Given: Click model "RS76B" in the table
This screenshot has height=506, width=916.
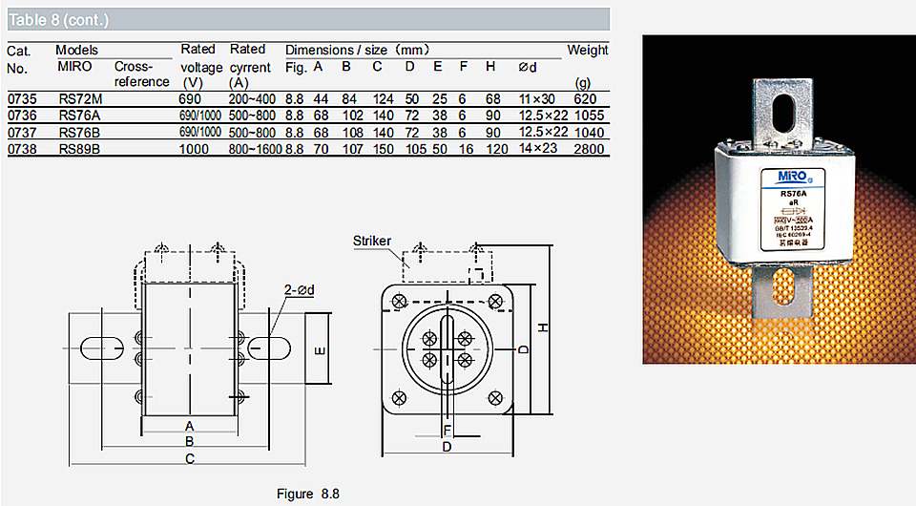Looking at the screenshot, I should pyautogui.click(x=79, y=132).
